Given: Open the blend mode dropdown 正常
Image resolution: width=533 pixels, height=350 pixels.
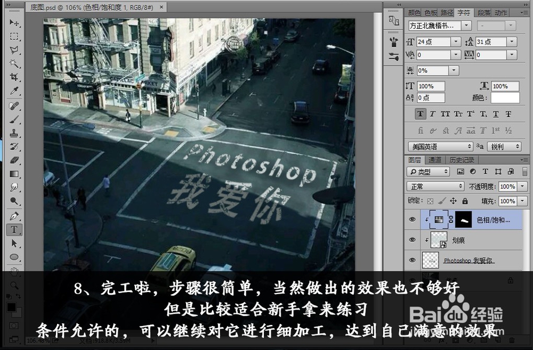Looking at the screenshot, I should point(435,186).
